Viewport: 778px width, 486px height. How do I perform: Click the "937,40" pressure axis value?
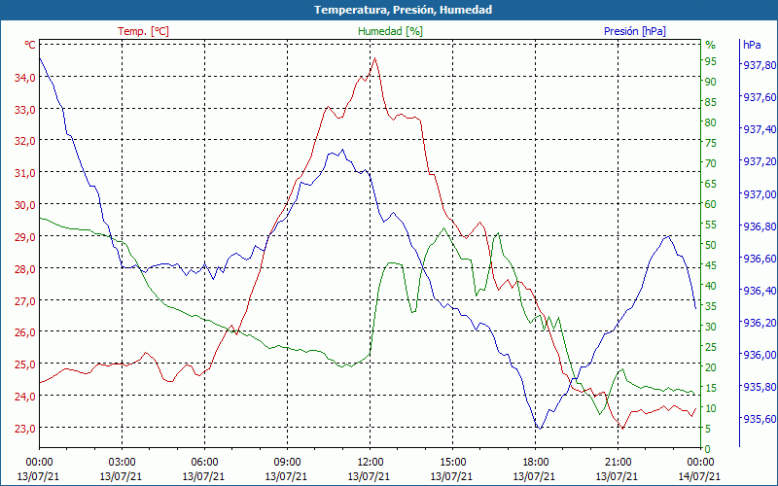[x=760, y=129]
